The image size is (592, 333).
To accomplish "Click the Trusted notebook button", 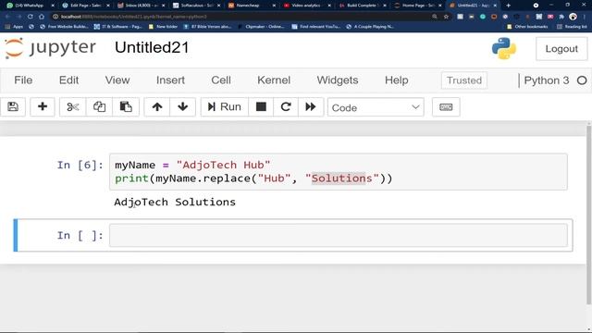I will pos(464,80).
